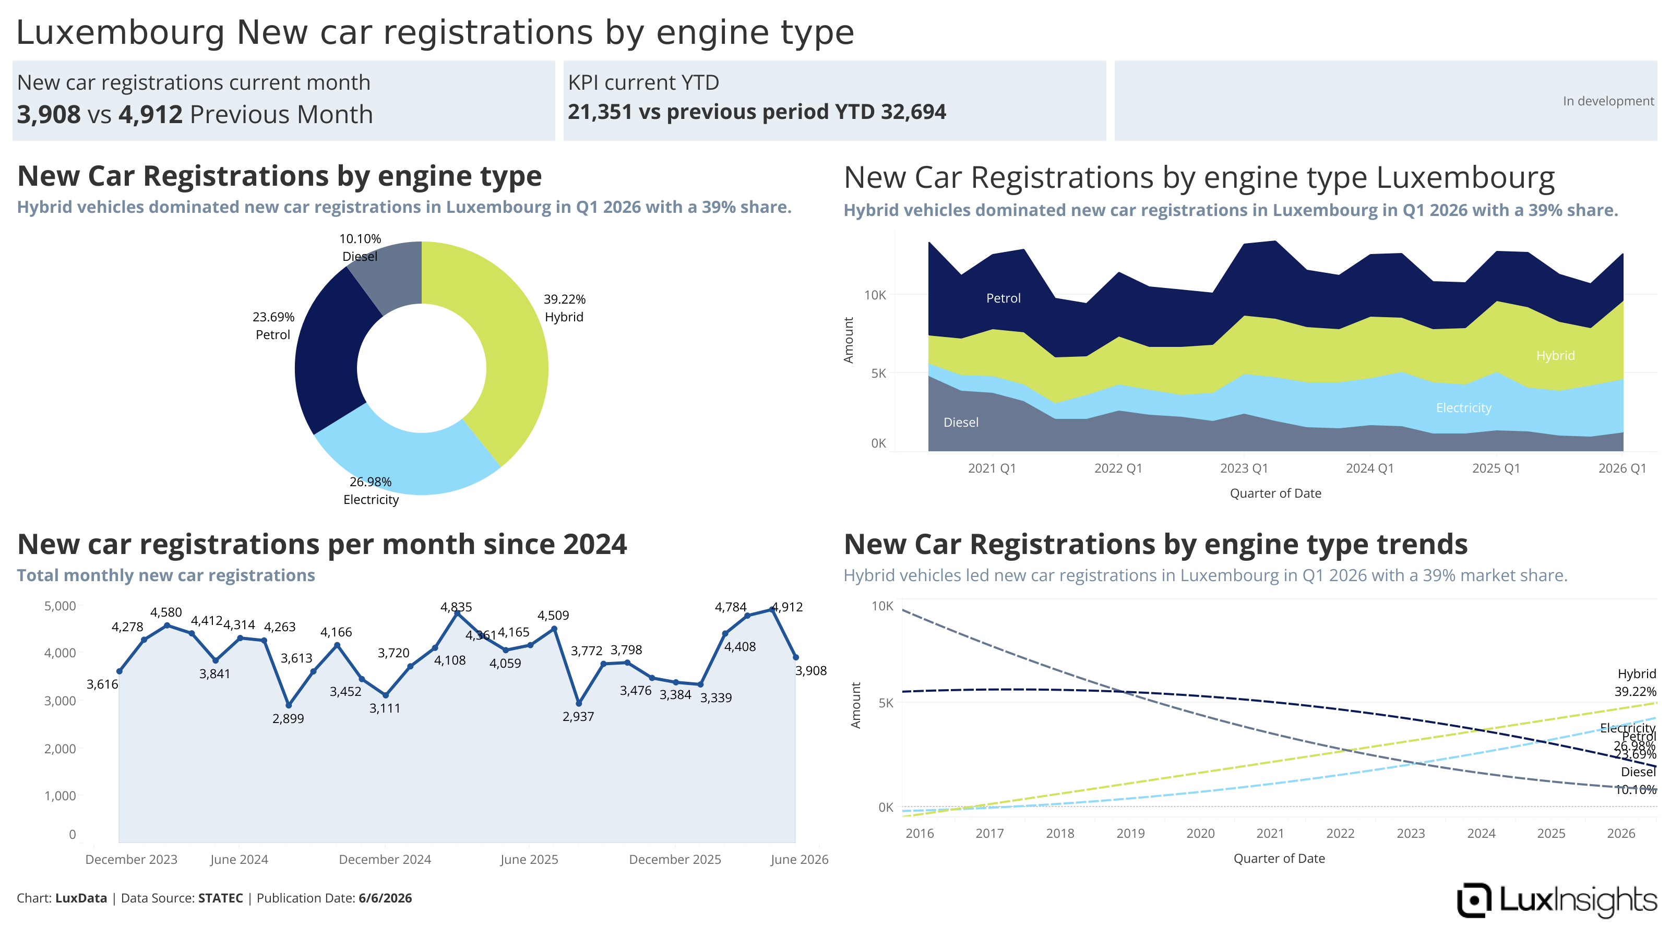Screen dimensions: 1670x939
Task: Click the 2,937 data label on monthly line chart
Action: 578,717
